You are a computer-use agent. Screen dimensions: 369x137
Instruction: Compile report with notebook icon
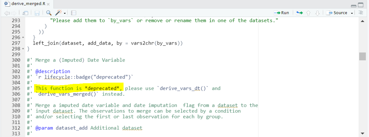click(x=73, y=13)
